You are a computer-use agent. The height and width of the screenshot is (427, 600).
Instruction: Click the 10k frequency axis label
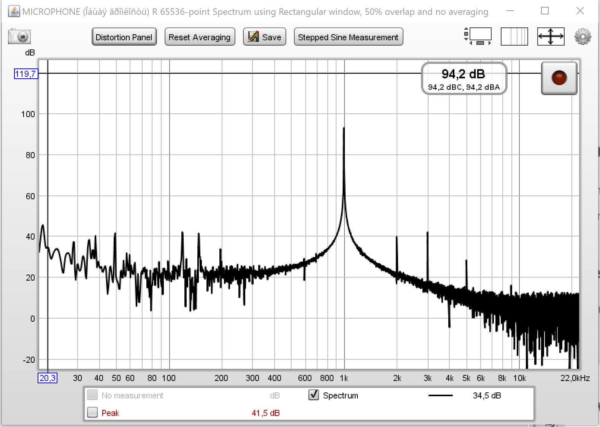pyautogui.click(x=519, y=378)
